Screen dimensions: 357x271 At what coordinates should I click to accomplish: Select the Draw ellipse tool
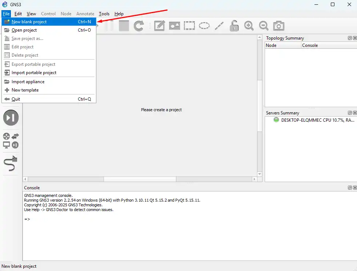tap(204, 26)
